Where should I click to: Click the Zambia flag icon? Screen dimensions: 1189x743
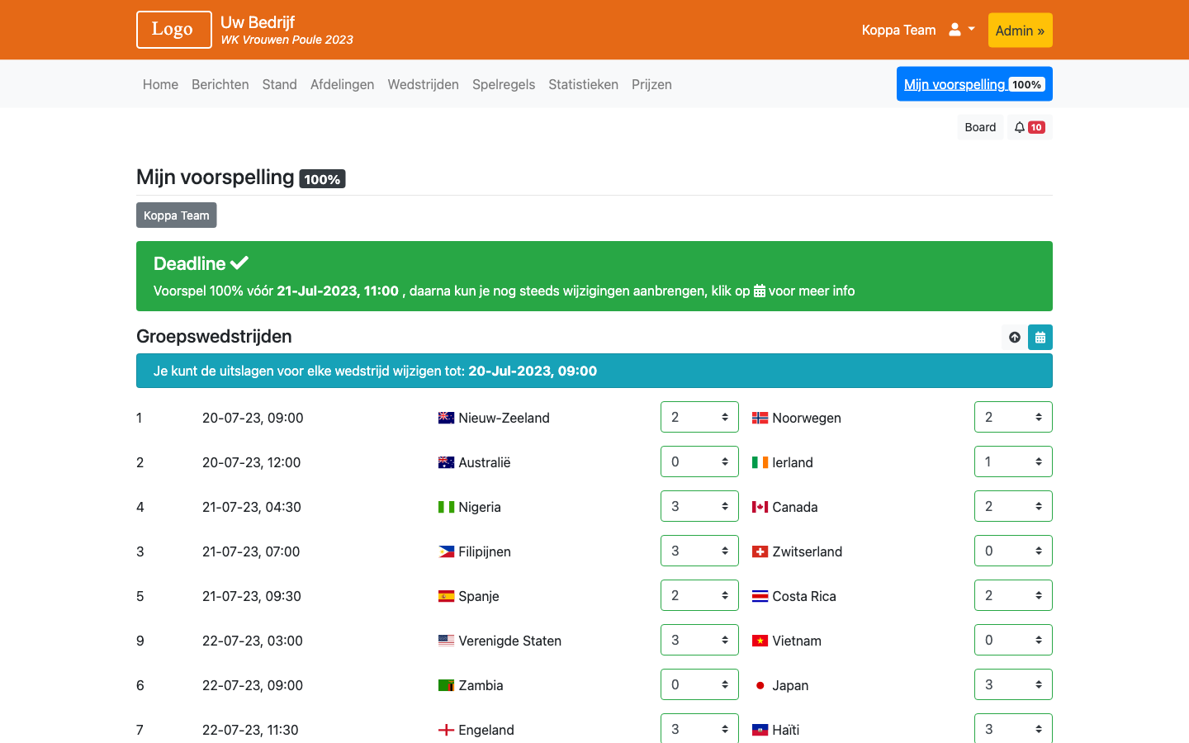(x=446, y=685)
